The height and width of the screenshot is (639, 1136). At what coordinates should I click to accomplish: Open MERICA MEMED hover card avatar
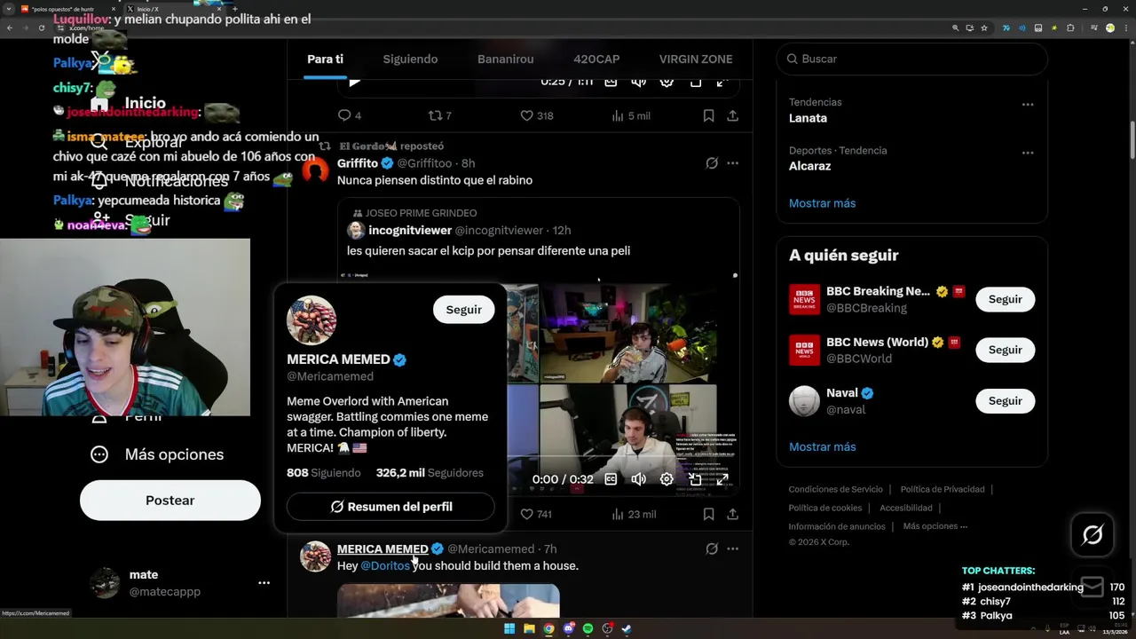312,320
